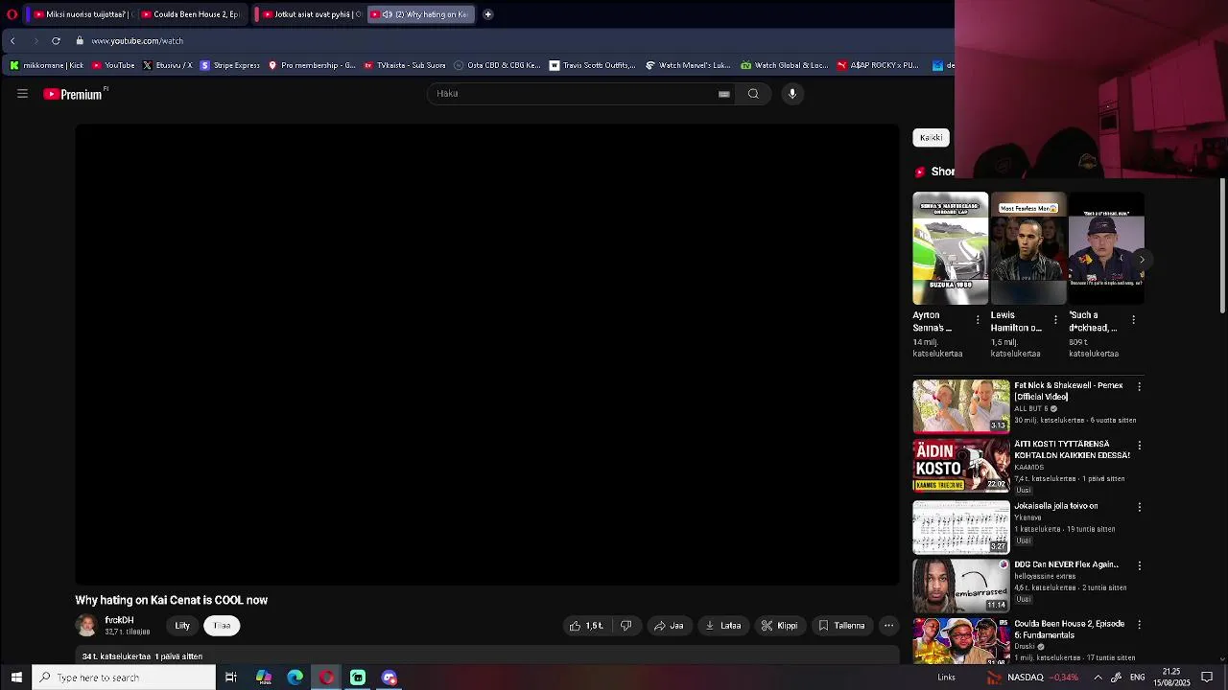Open the Opera main menu logo
Image resolution: width=1228 pixels, height=690 pixels.
pos(12,14)
